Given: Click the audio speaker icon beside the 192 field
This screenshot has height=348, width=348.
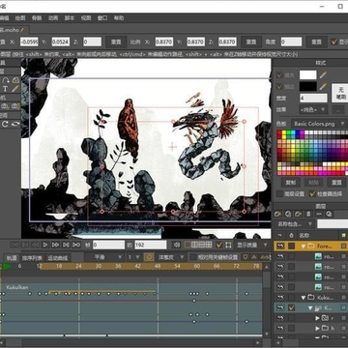Looking at the screenshot, I should (x=177, y=245).
